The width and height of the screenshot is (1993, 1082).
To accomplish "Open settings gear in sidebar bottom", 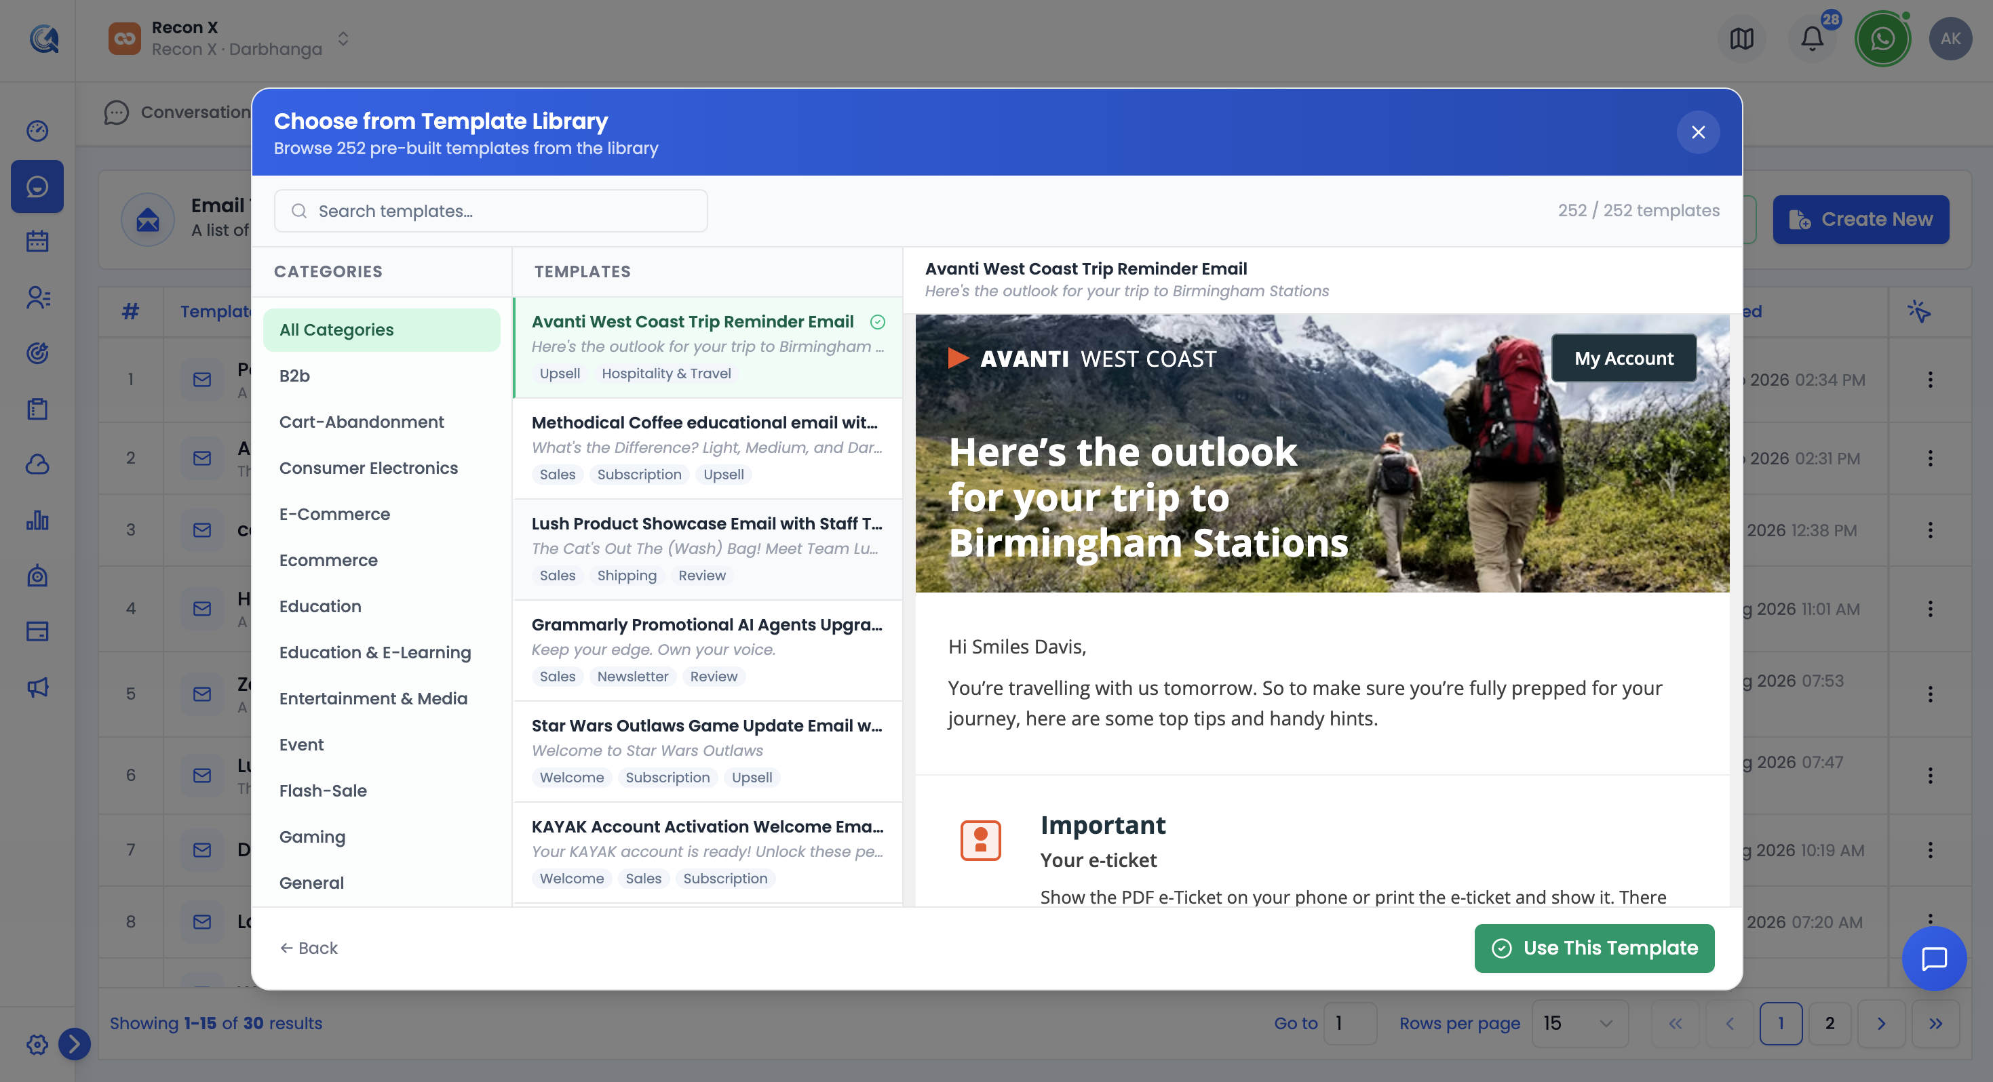I will [x=37, y=1045].
